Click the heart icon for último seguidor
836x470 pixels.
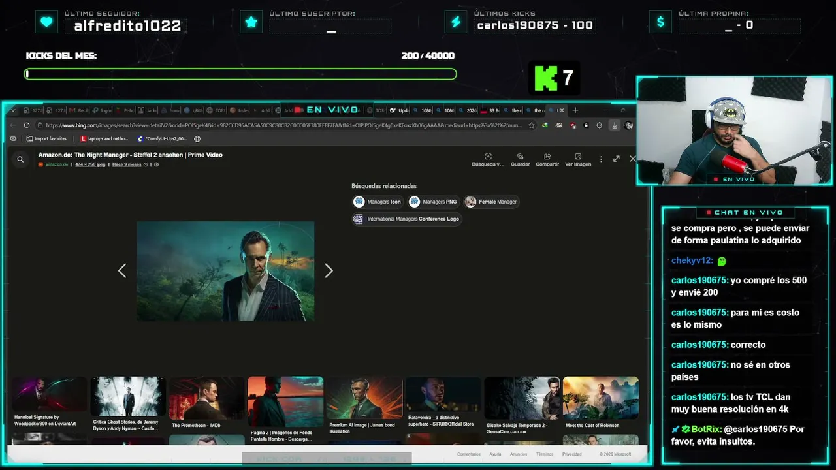tap(46, 22)
